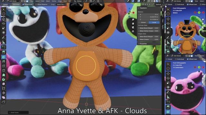Open the View menu in top-right viewport header
Screen dimensions: 206x115
point(196,1)
